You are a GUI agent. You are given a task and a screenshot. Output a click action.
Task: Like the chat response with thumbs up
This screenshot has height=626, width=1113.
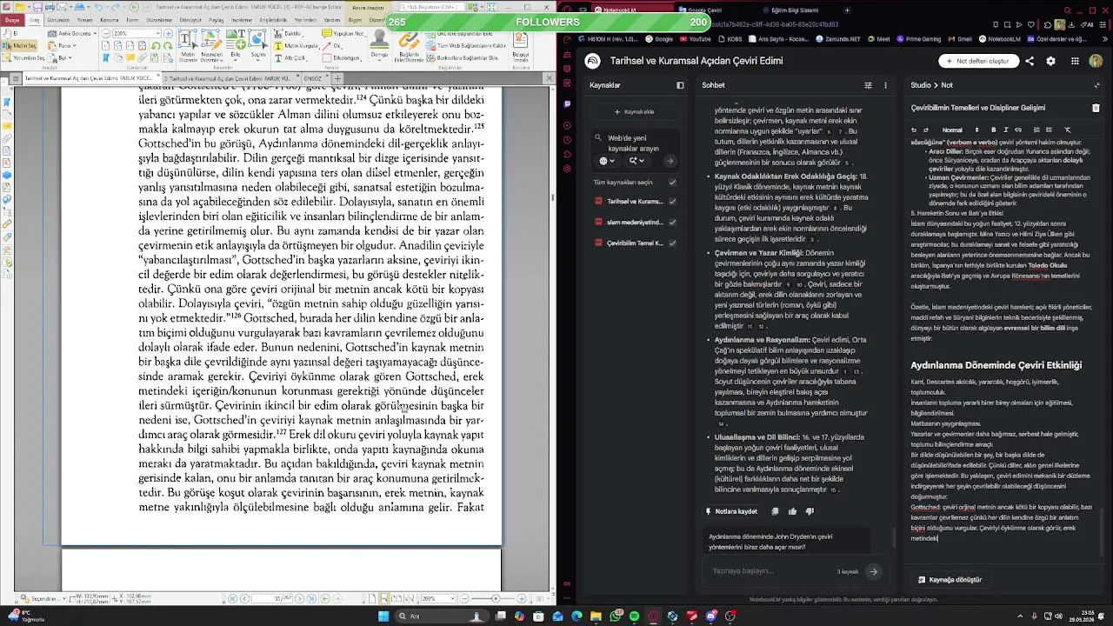(792, 511)
